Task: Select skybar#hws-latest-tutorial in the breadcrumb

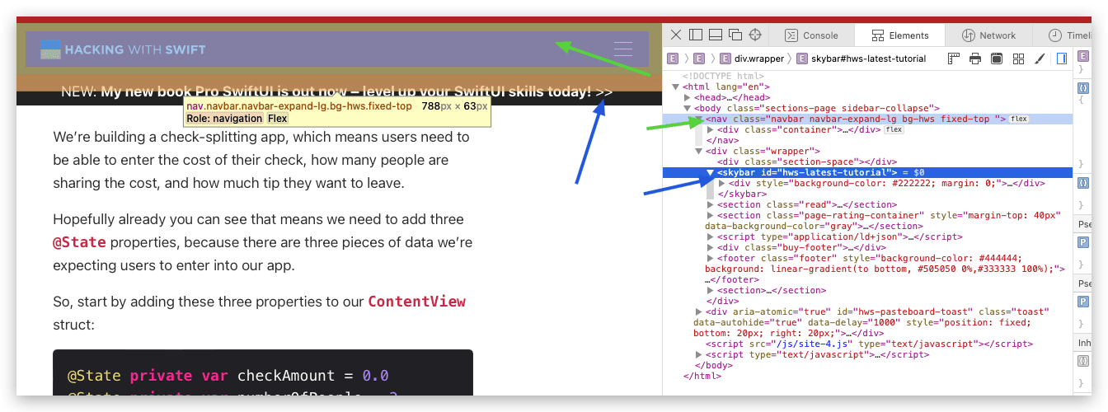Action: click(861, 59)
